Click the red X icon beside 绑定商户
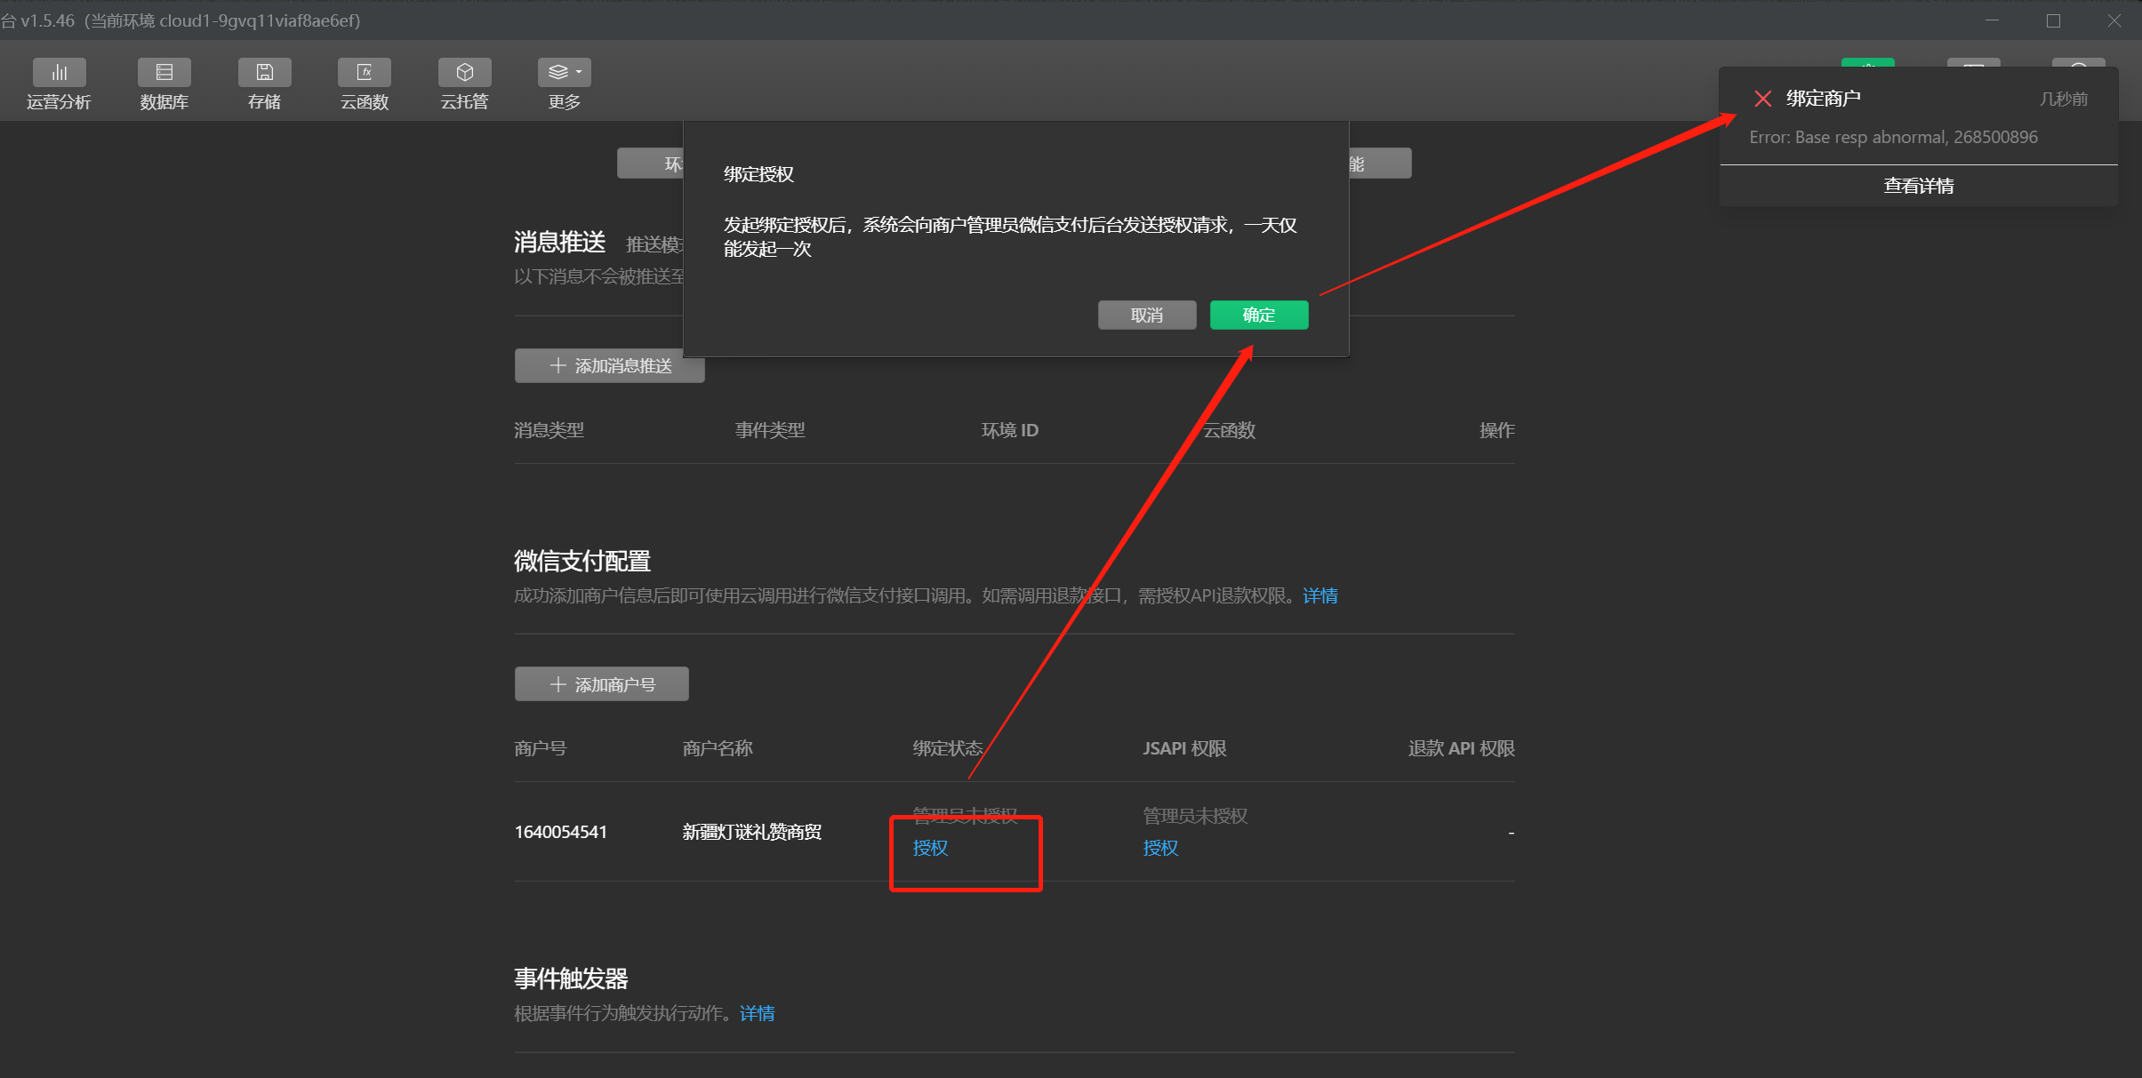The image size is (2142, 1078). (x=1762, y=99)
